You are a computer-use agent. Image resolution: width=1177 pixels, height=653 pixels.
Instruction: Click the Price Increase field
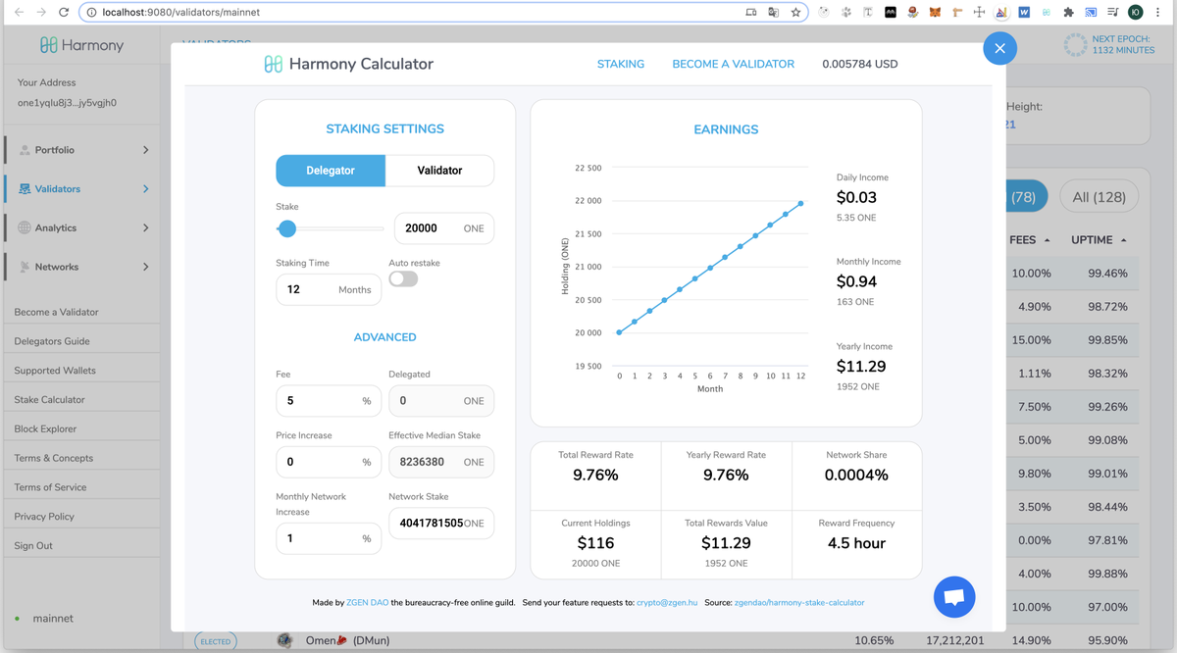[329, 462]
